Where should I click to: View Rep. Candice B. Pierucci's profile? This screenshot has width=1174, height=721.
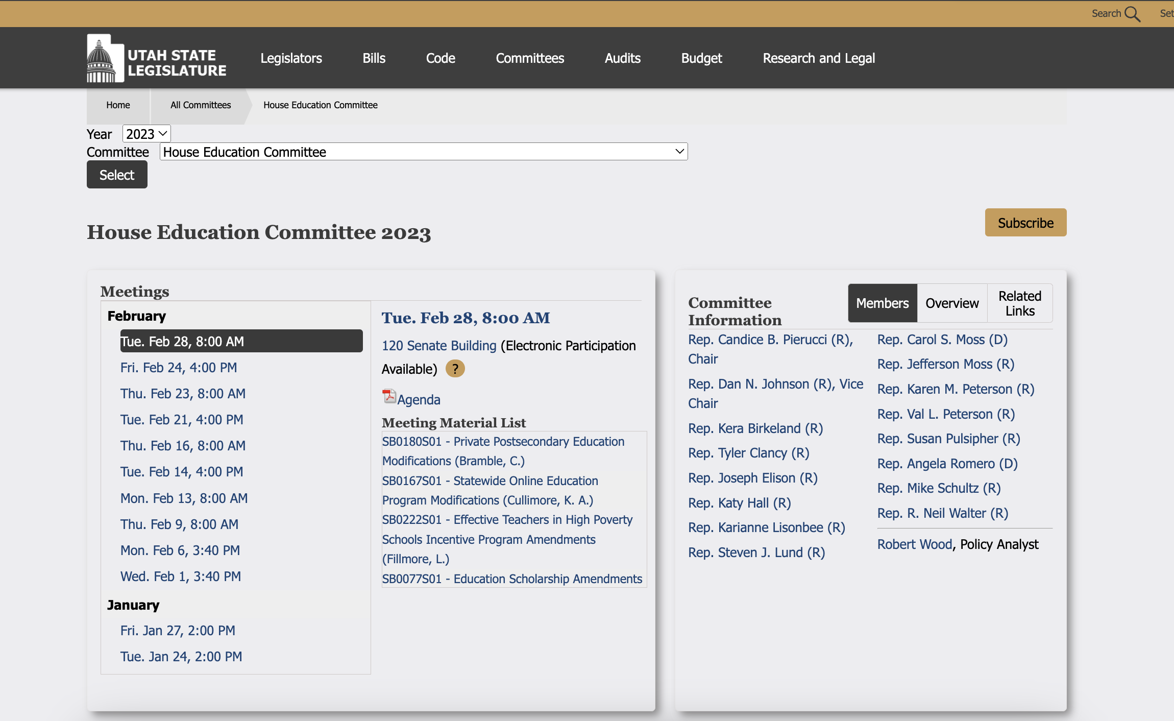click(x=770, y=340)
